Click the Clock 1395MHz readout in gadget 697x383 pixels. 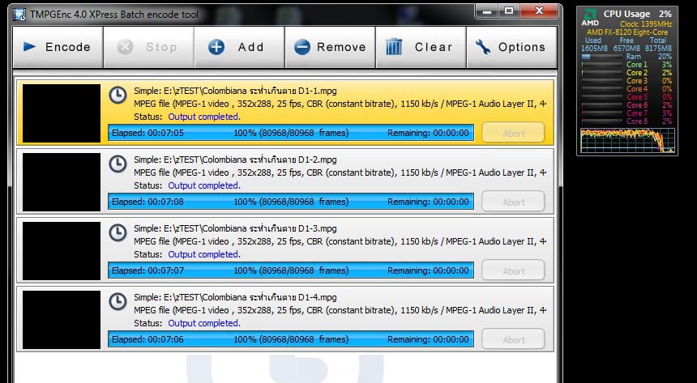pos(646,24)
